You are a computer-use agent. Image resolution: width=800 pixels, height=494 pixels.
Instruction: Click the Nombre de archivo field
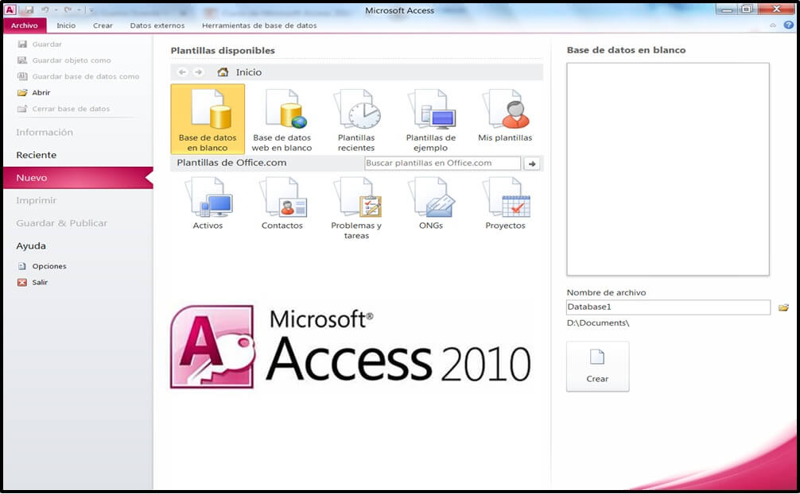[x=668, y=307]
